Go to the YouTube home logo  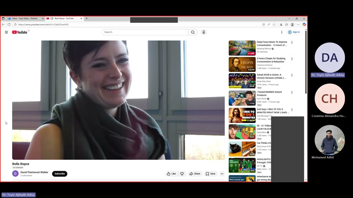pyautogui.click(x=20, y=32)
